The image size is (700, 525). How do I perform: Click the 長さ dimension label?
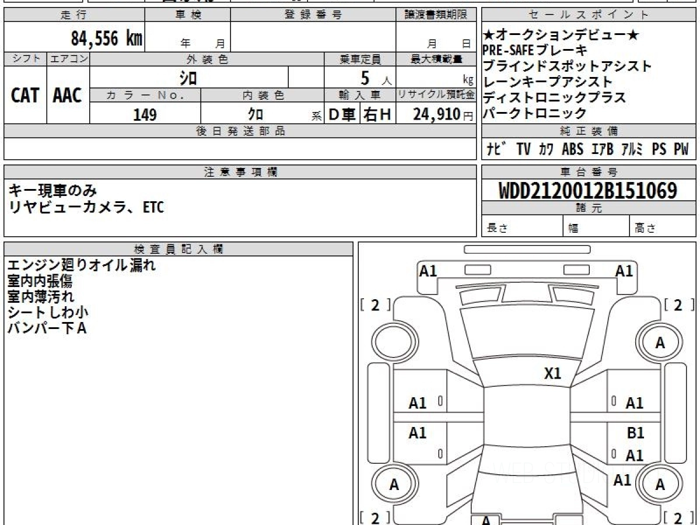(x=498, y=228)
